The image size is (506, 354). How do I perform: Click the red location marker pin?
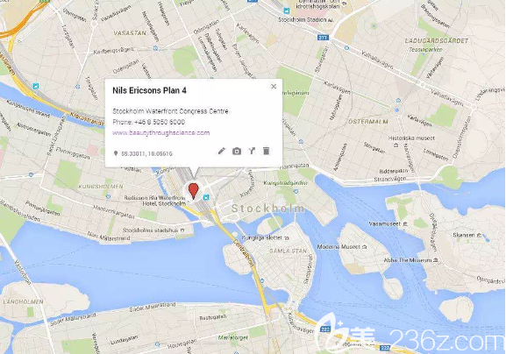(x=193, y=191)
